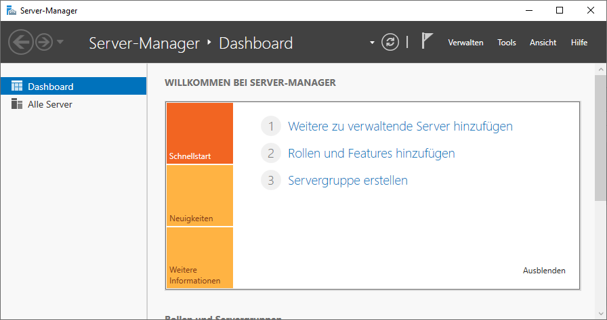607x320 pixels.
Task: Click the Server-Manager breadcrumb text
Action: point(144,43)
